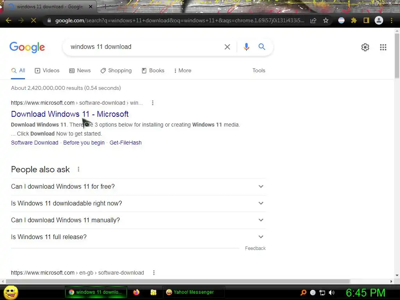
Task: Select the All results tab
Action: pyautogui.click(x=18, y=71)
